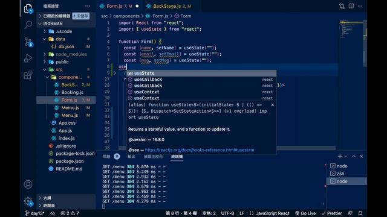Expand the .vscode folder
Screen dimensions: 387x217
click(66, 31)
